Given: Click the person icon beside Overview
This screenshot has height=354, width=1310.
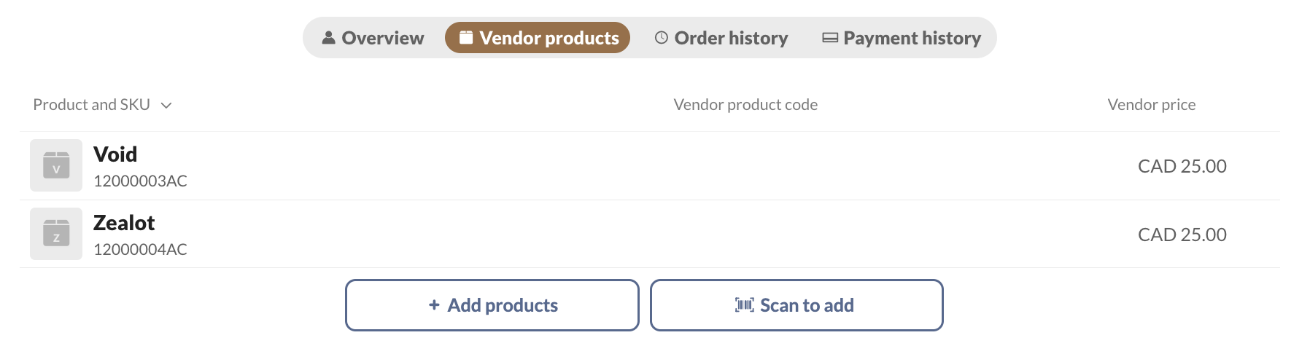Looking at the screenshot, I should (x=328, y=38).
